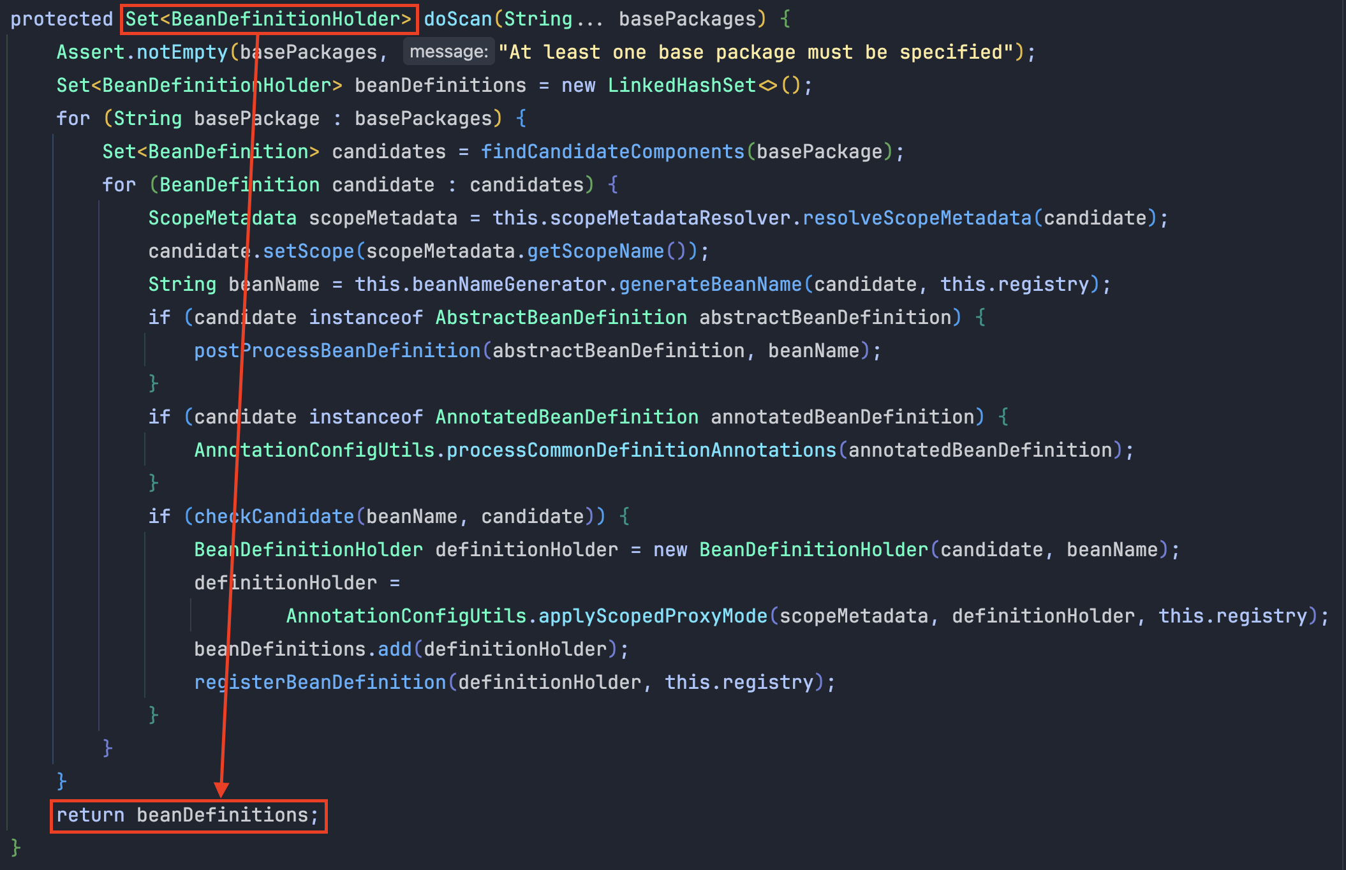Click processCommonDefinitionAnnotations method

pyautogui.click(x=640, y=450)
